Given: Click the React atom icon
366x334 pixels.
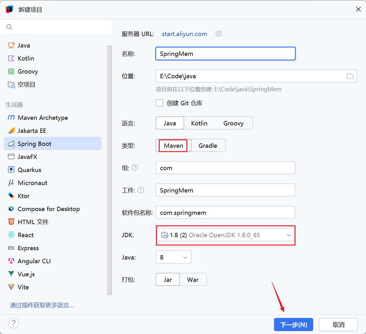Looking at the screenshot, I should coord(11,235).
